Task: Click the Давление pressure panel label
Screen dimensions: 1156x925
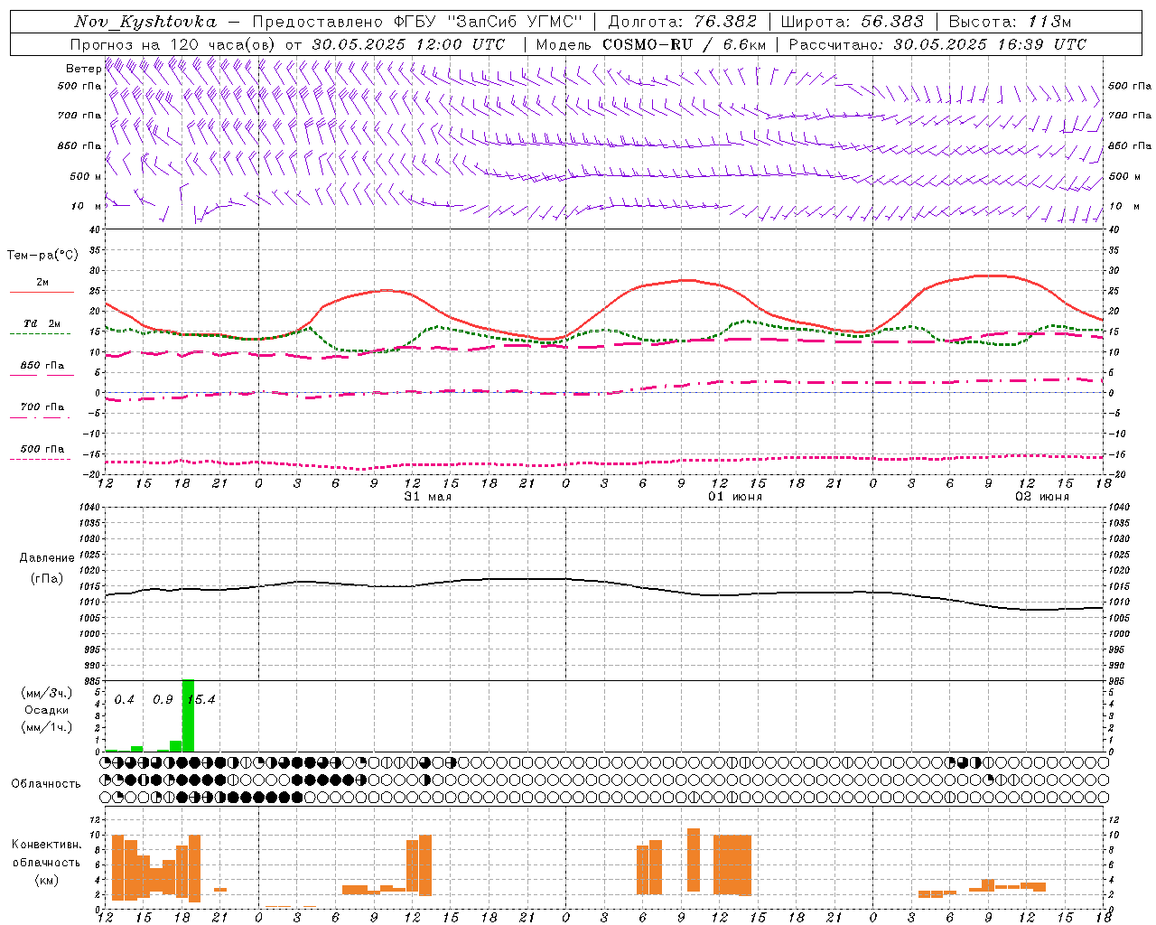Action: pos(47,558)
